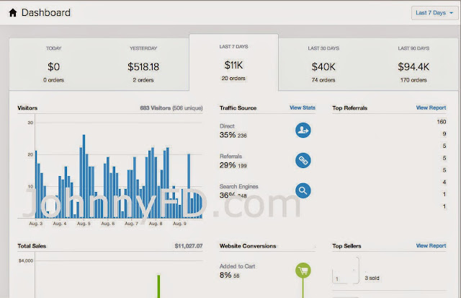Click the Referrals 29% value
This screenshot has width=461, height=298.
pyautogui.click(x=228, y=165)
